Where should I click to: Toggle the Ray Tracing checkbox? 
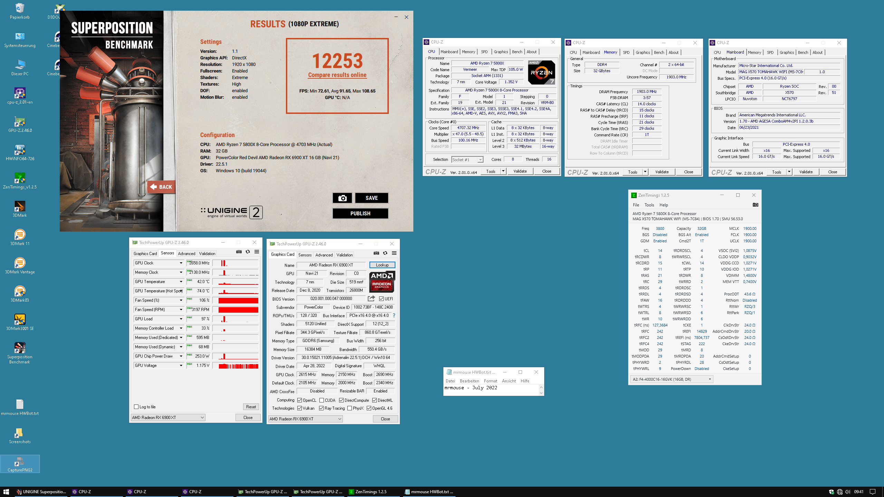pos(321,408)
